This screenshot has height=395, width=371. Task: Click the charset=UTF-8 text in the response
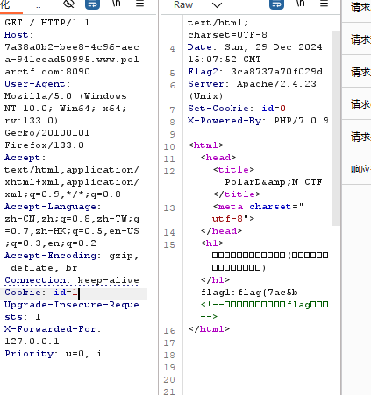click(227, 35)
